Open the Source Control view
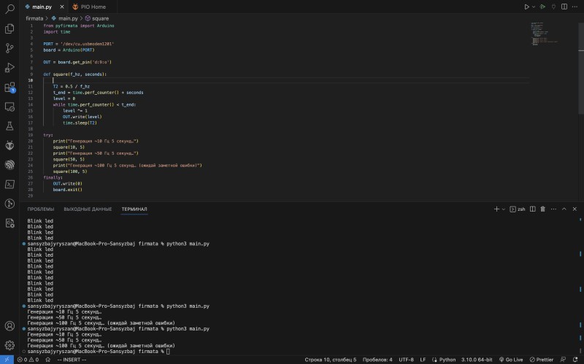The height and width of the screenshot is (364, 584). 10,48
